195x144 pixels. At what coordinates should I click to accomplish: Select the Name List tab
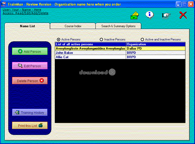(27, 26)
